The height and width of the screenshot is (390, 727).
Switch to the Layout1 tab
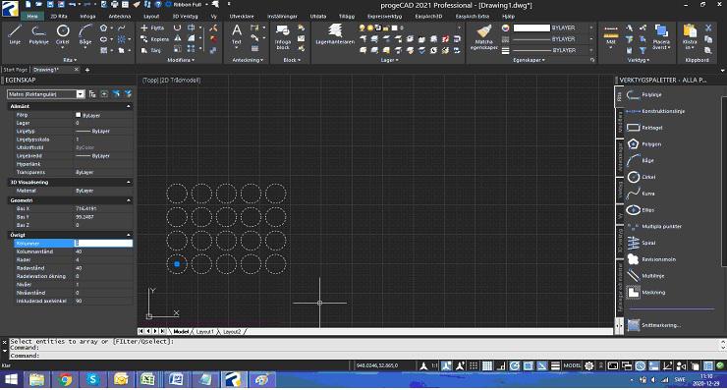click(204, 332)
